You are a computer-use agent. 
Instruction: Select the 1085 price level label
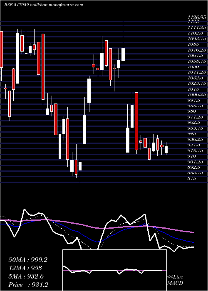pyautogui.click(x=193, y=44)
